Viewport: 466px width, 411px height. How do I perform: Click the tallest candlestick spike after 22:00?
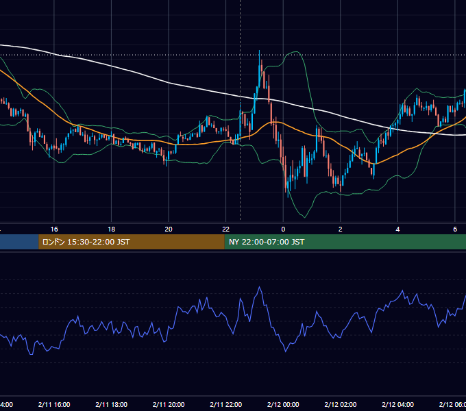click(260, 68)
